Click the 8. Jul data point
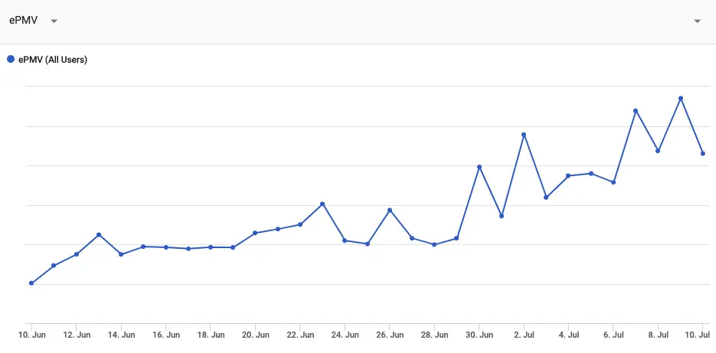 pos(658,151)
